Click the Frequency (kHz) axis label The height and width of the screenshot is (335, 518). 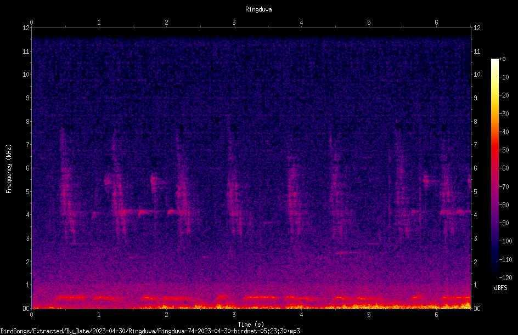9,169
